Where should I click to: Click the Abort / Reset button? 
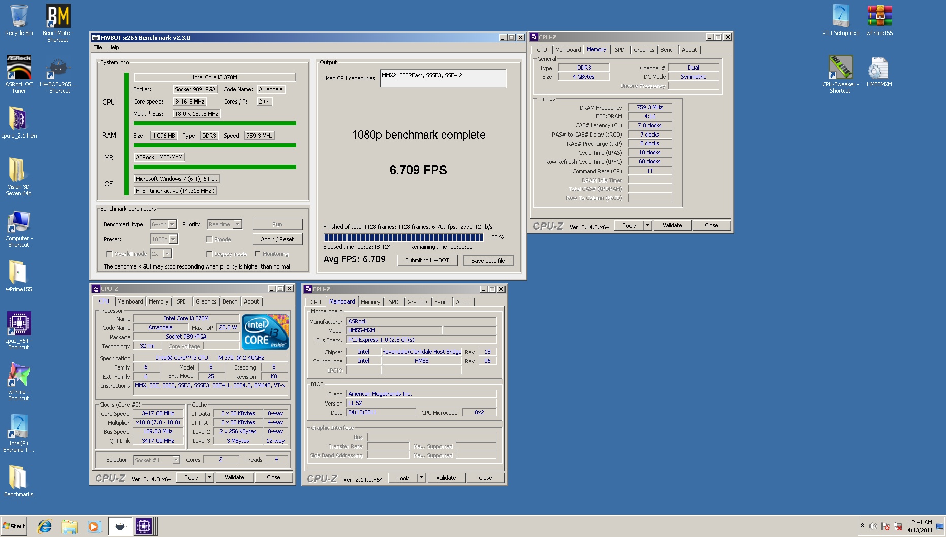coord(277,239)
